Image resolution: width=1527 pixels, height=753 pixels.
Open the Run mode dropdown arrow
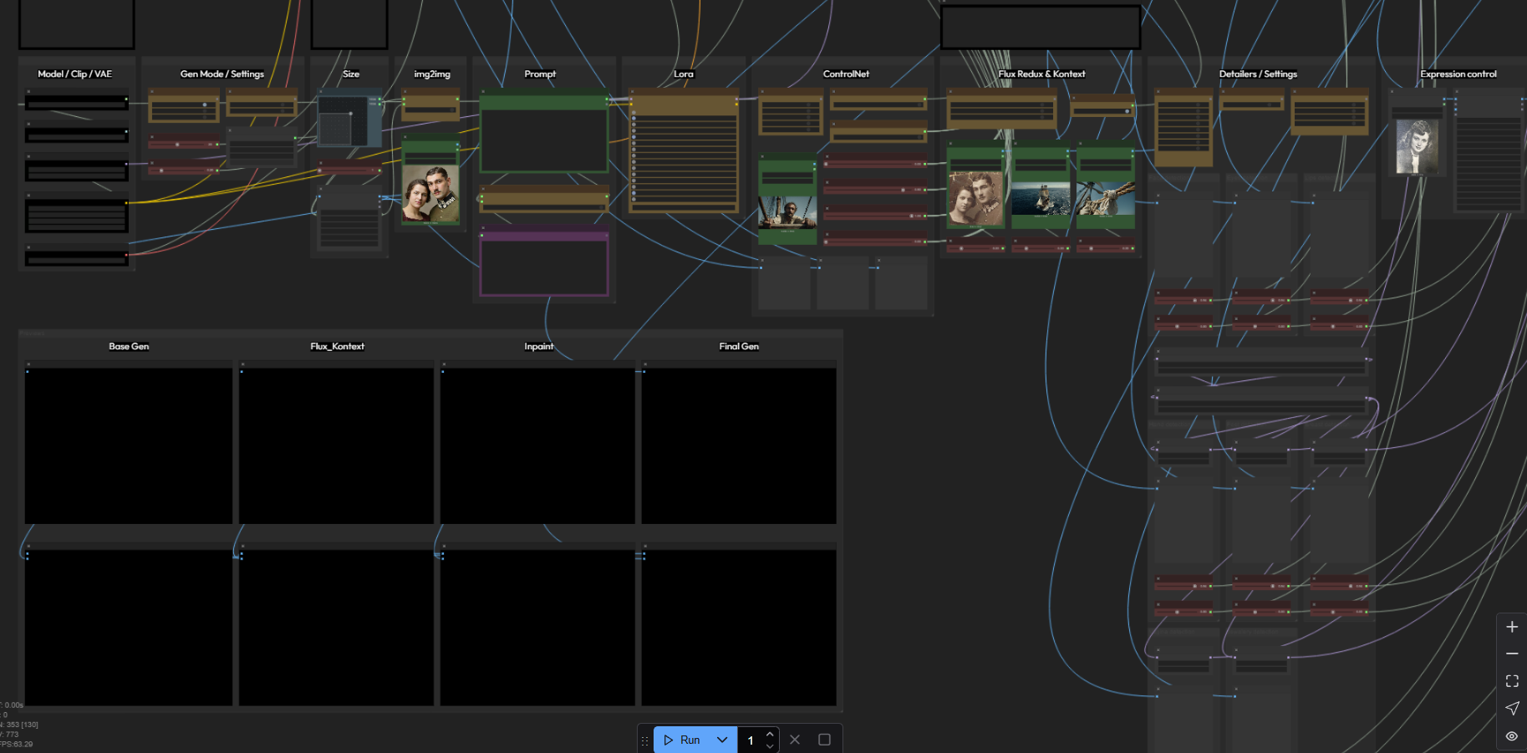(x=722, y=740)
